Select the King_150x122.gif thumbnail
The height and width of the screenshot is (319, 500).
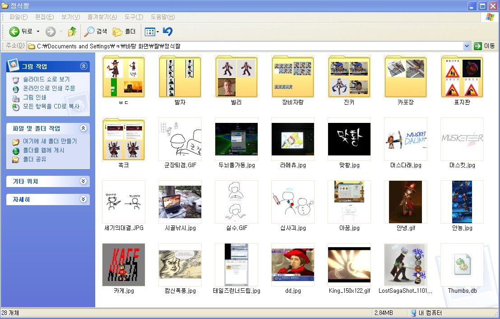click(349, 265)
